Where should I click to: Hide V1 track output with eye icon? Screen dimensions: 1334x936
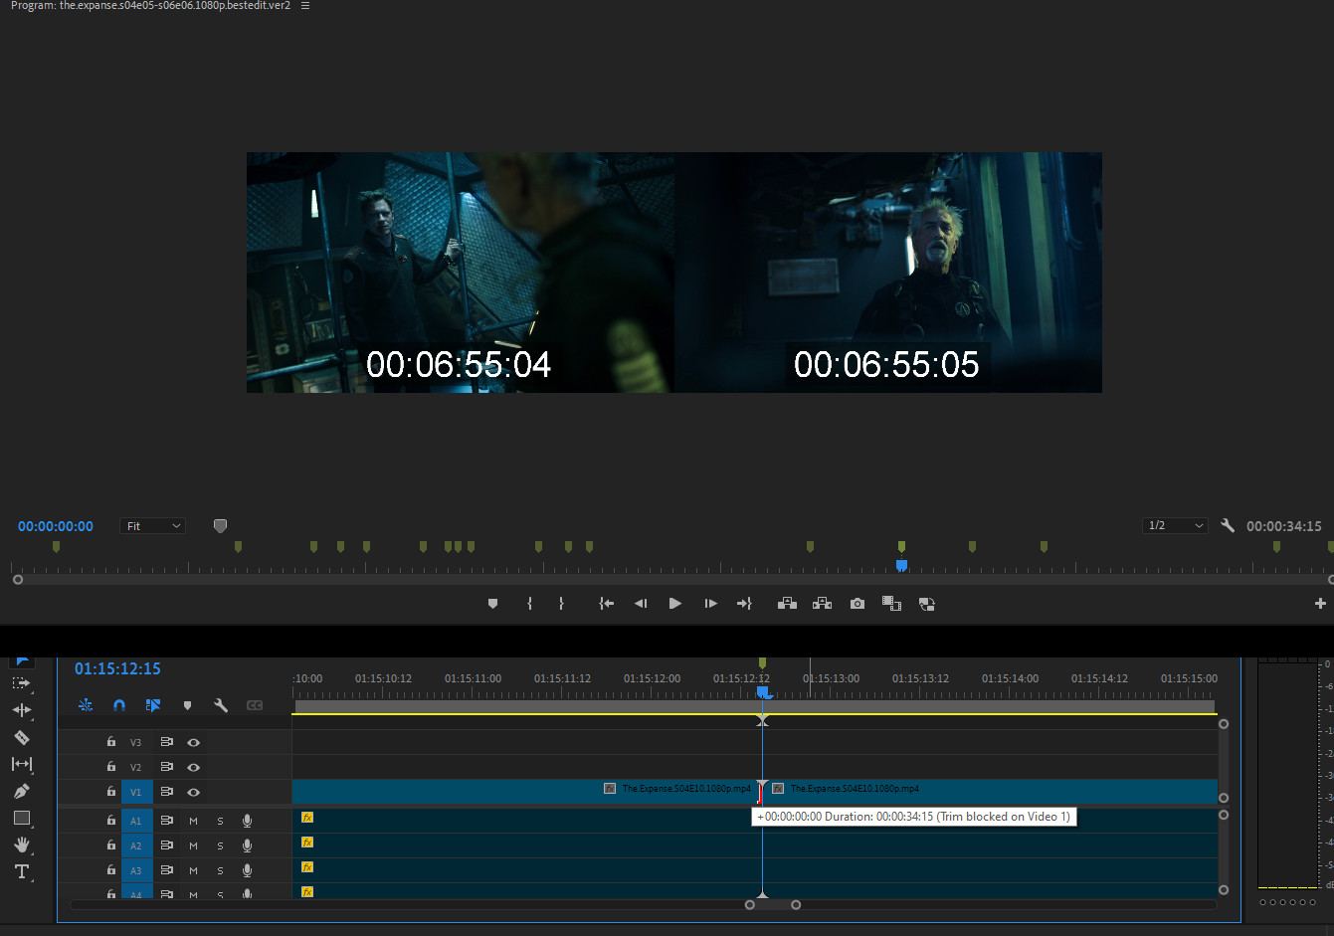pyautogui.click(x=194, y=792)
